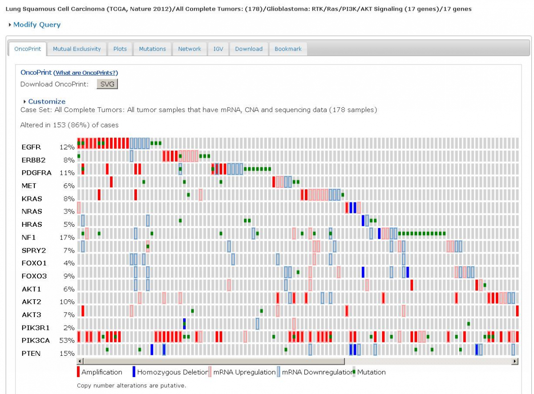Click the blue Homozygous Deletion legend swatch

(x=134, y=372)
